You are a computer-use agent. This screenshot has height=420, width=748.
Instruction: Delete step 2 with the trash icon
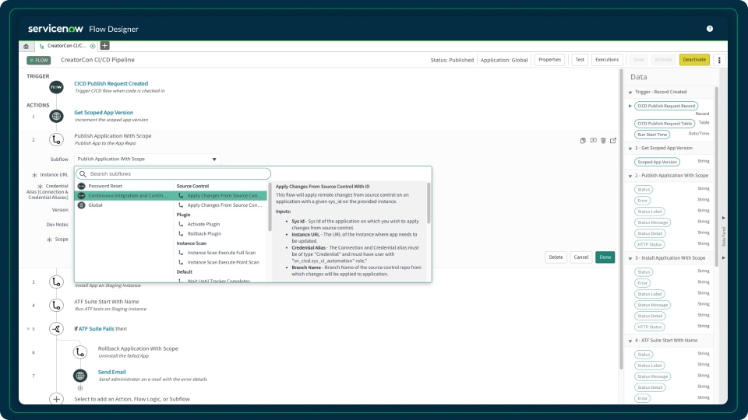(x=603, y=141)
